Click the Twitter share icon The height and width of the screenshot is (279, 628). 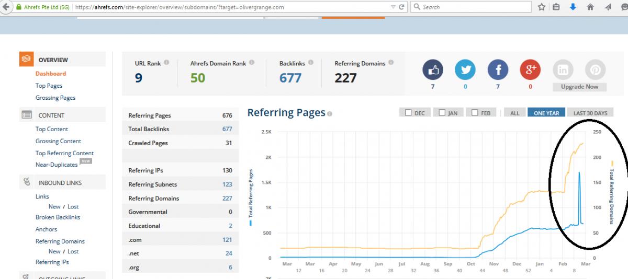click(465, 70)
